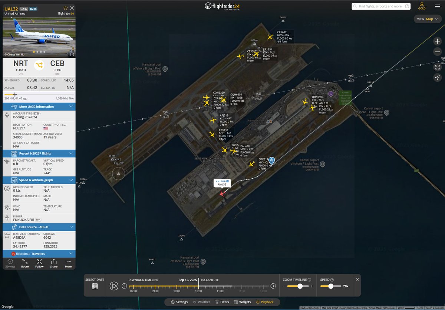Click the compass orientation icon on the map
The height and width of the screenshot is (310, 445).
(438, 78)
